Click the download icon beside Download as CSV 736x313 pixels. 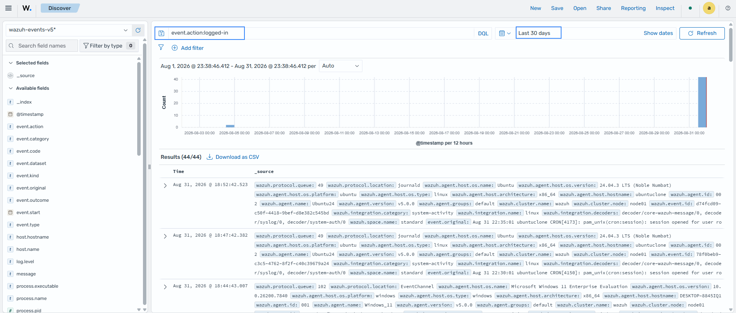click(210, 157)
